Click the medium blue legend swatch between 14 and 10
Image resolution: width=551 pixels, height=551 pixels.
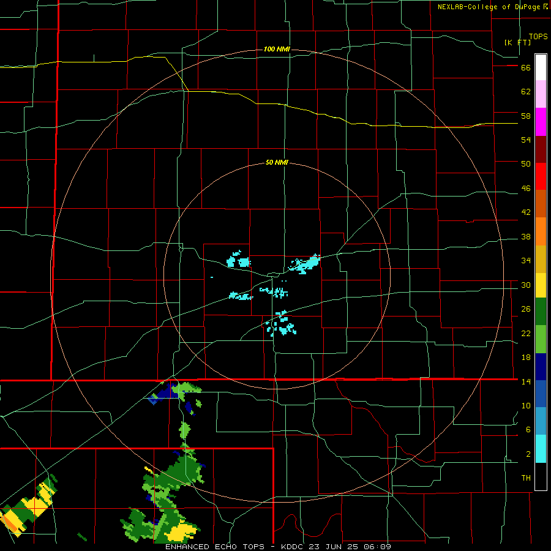tap(541, 394)
